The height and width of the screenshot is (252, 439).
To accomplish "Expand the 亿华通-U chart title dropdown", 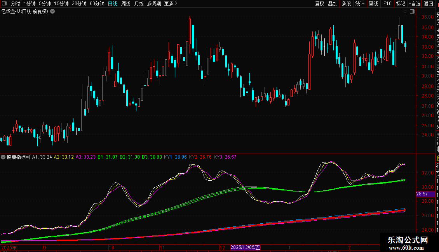I will point(52,12).
